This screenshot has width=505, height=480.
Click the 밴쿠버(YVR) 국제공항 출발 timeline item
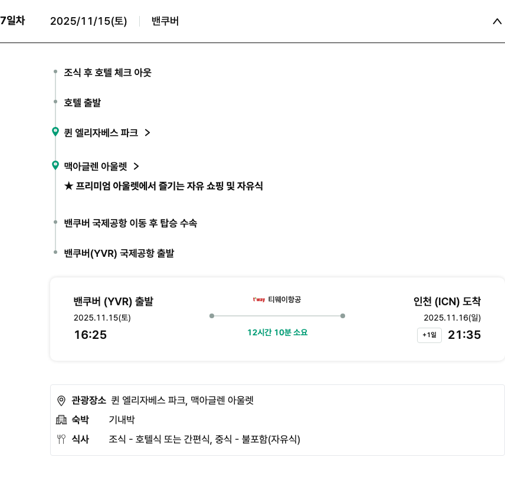(x=119, y=253)
